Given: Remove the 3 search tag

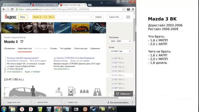Looking at the screenshot, I should point(46,17).
